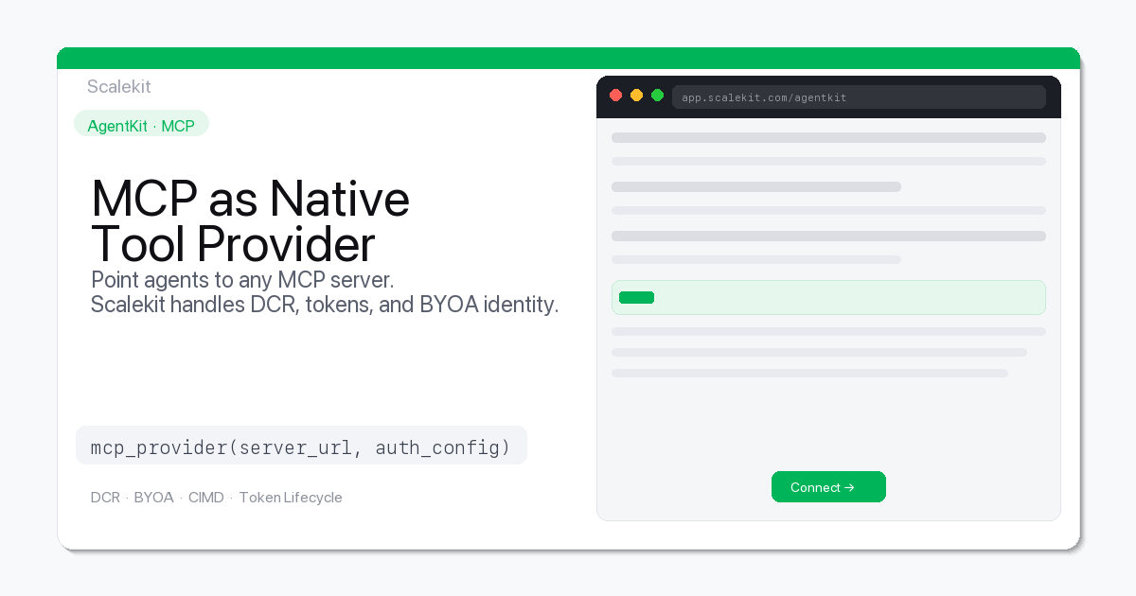Click the red close dot in mock browser
Viewport: 1136px width, 596px height.
coord(615,96)
